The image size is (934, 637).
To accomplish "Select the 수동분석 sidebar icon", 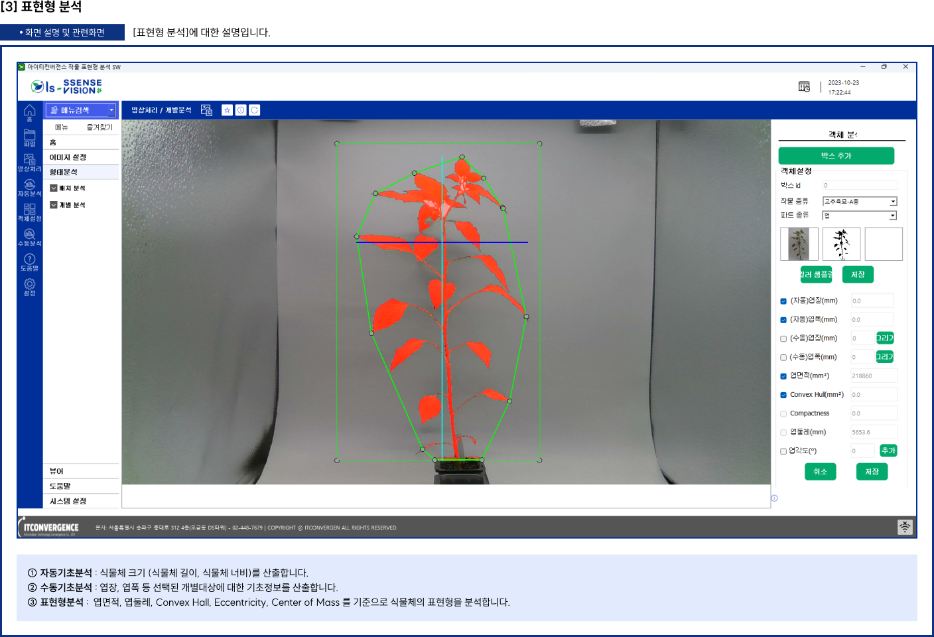I will click(x=29, y=238).
